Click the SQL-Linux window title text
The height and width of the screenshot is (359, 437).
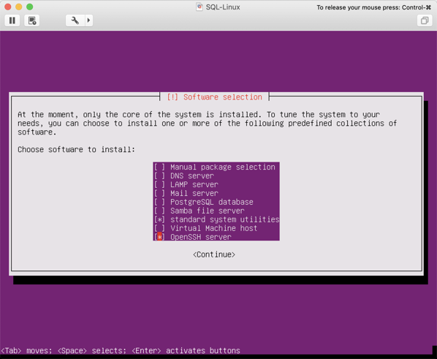tap(223, 7)
